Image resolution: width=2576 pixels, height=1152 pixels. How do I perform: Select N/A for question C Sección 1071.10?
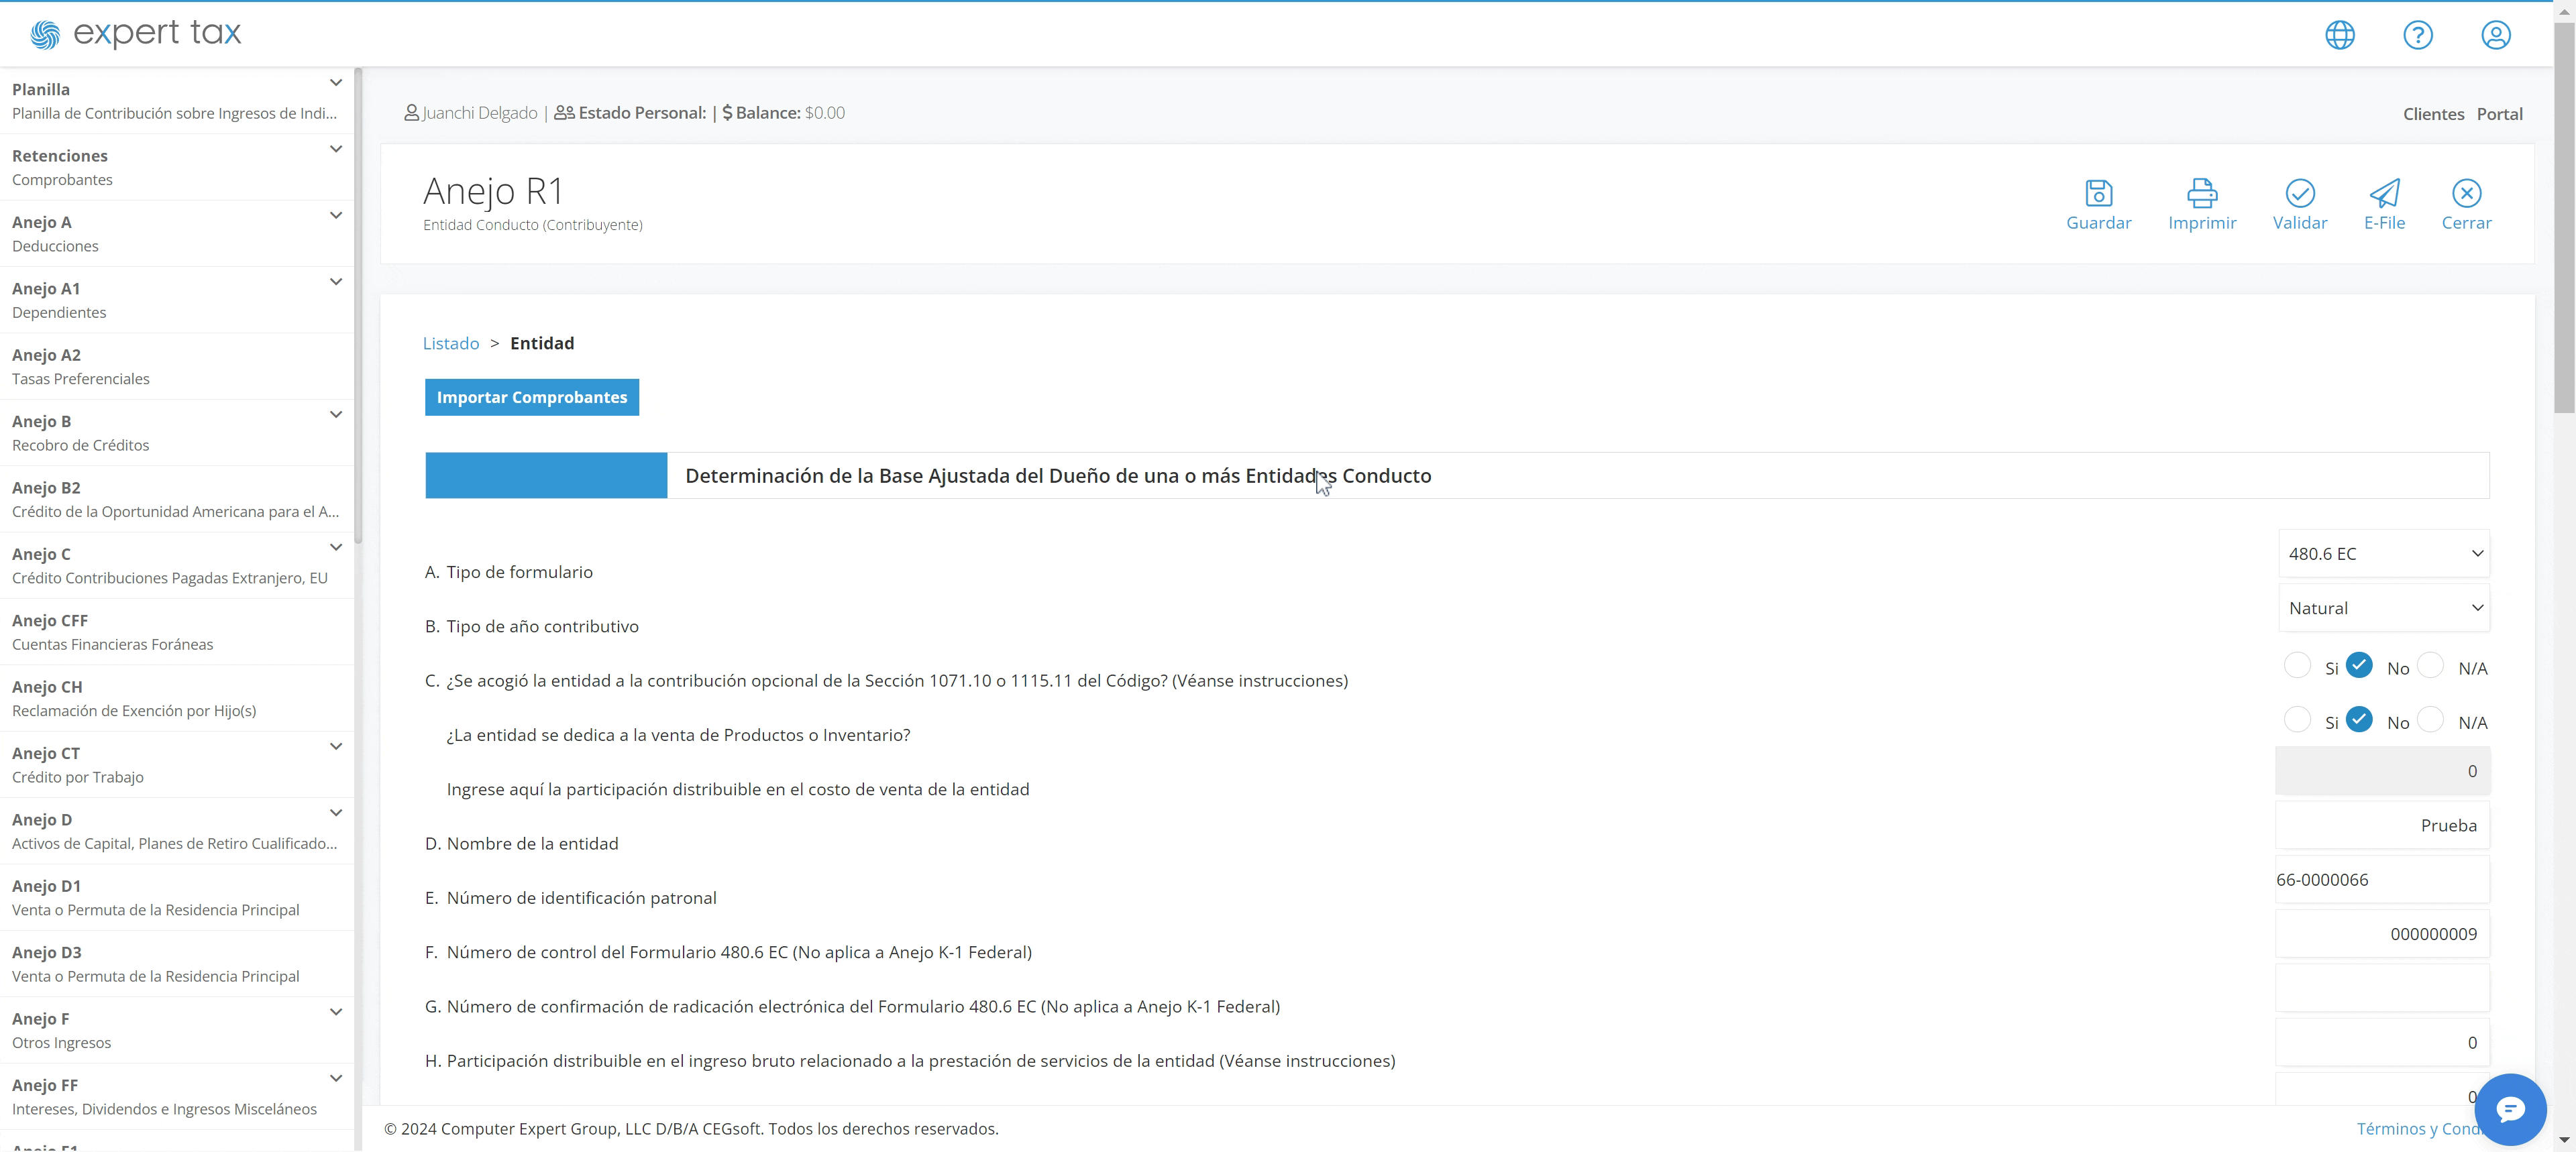[2430, 665]
